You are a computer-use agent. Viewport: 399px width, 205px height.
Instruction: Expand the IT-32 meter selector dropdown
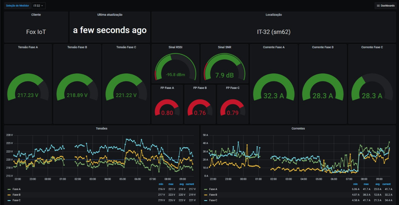coord(38,6)
